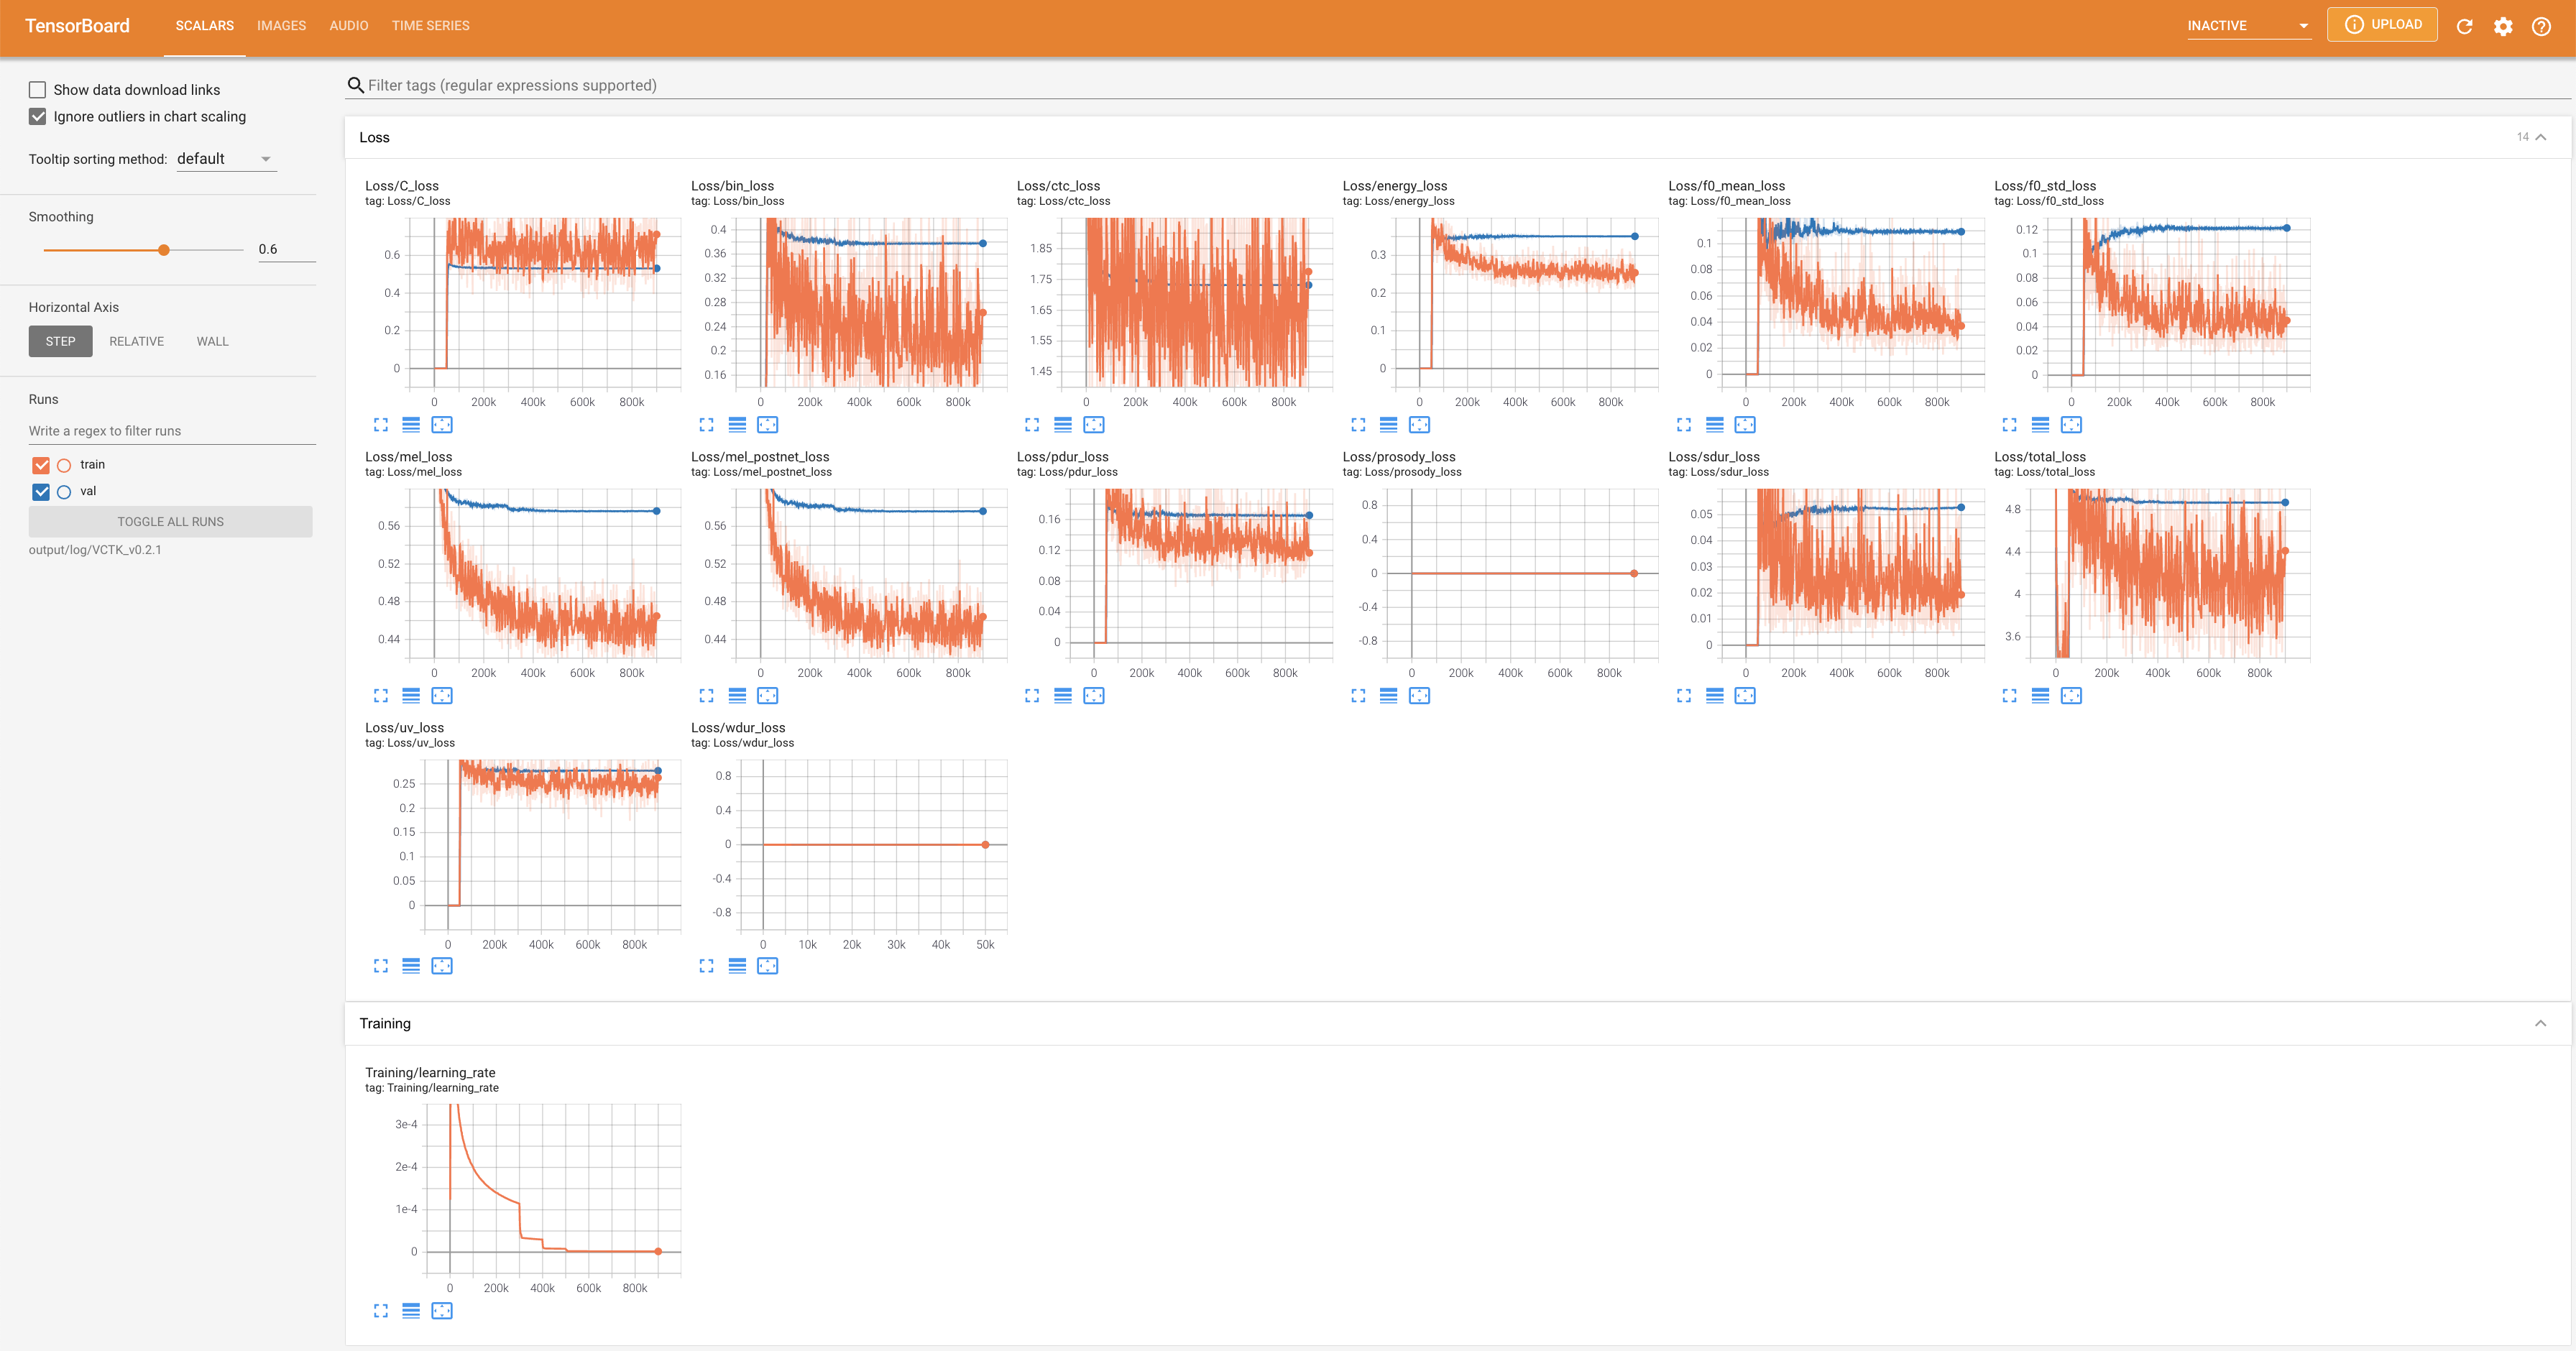Toggle y-axis log scale on Loss/bin_loss chart

[x=737, y=425]
